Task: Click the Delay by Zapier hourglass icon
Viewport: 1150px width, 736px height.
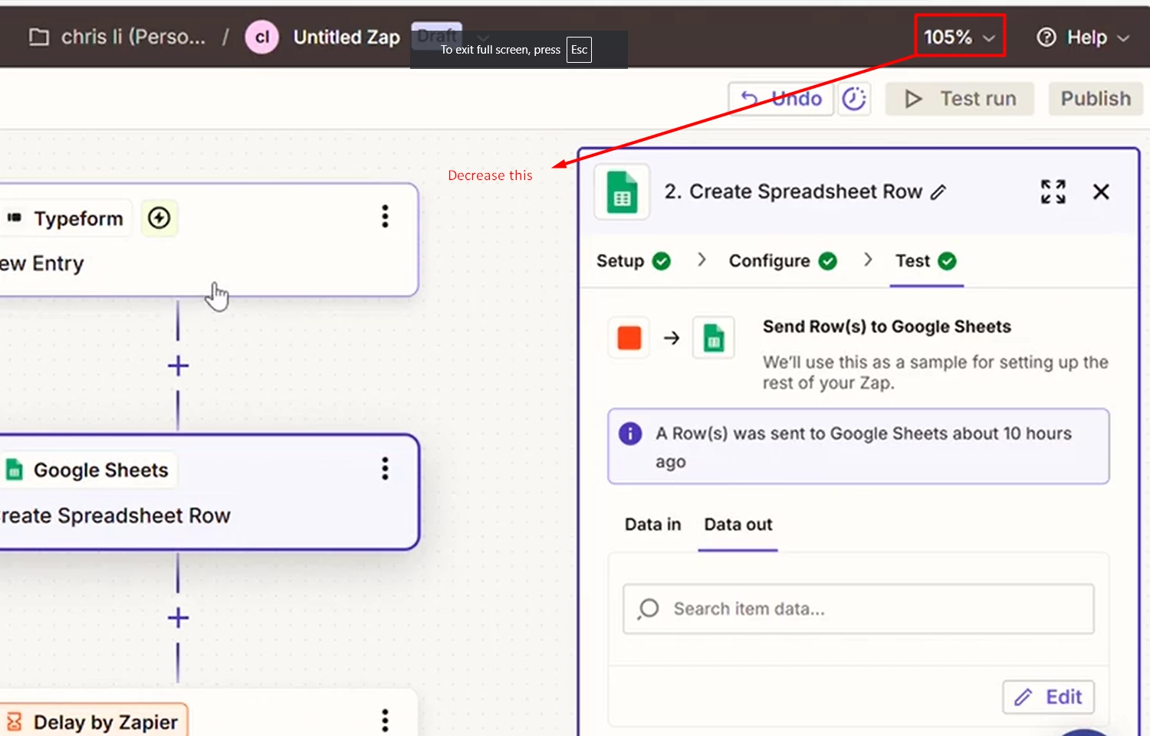Action: pos(15,722)
